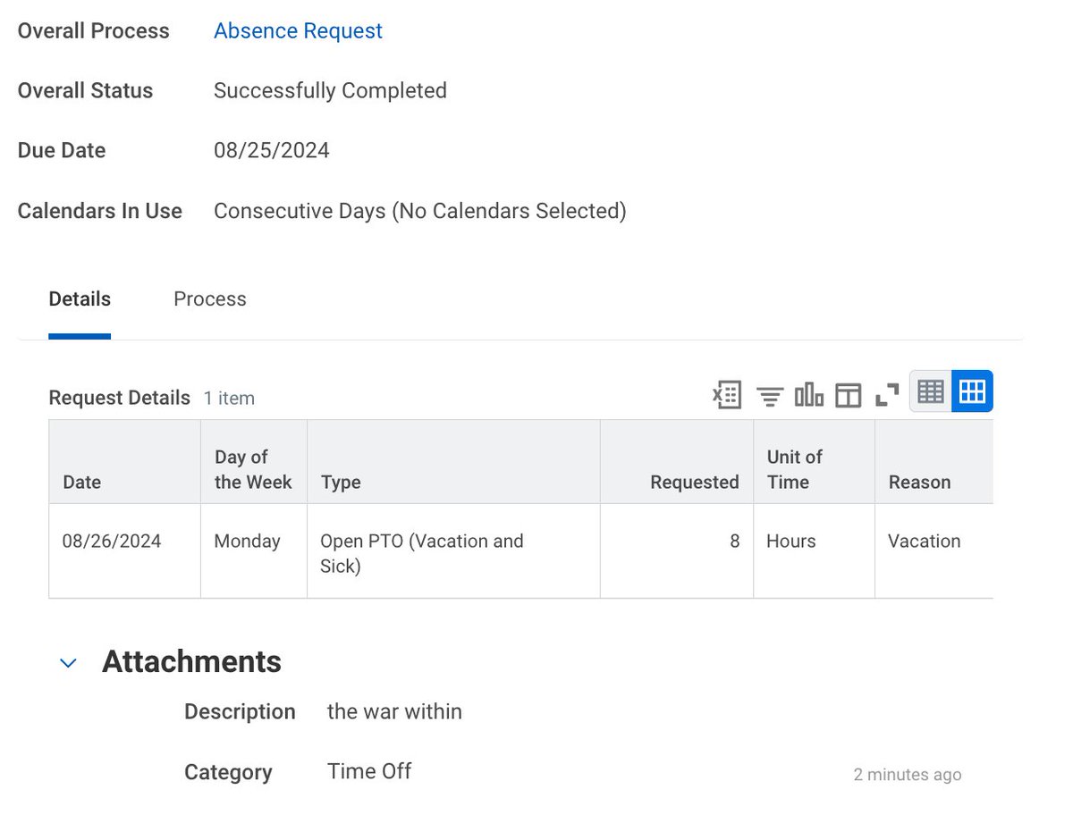The width and height of the screenshot is (1073, 815).
Task: Select the Type column header
Action: click(453, 462)
